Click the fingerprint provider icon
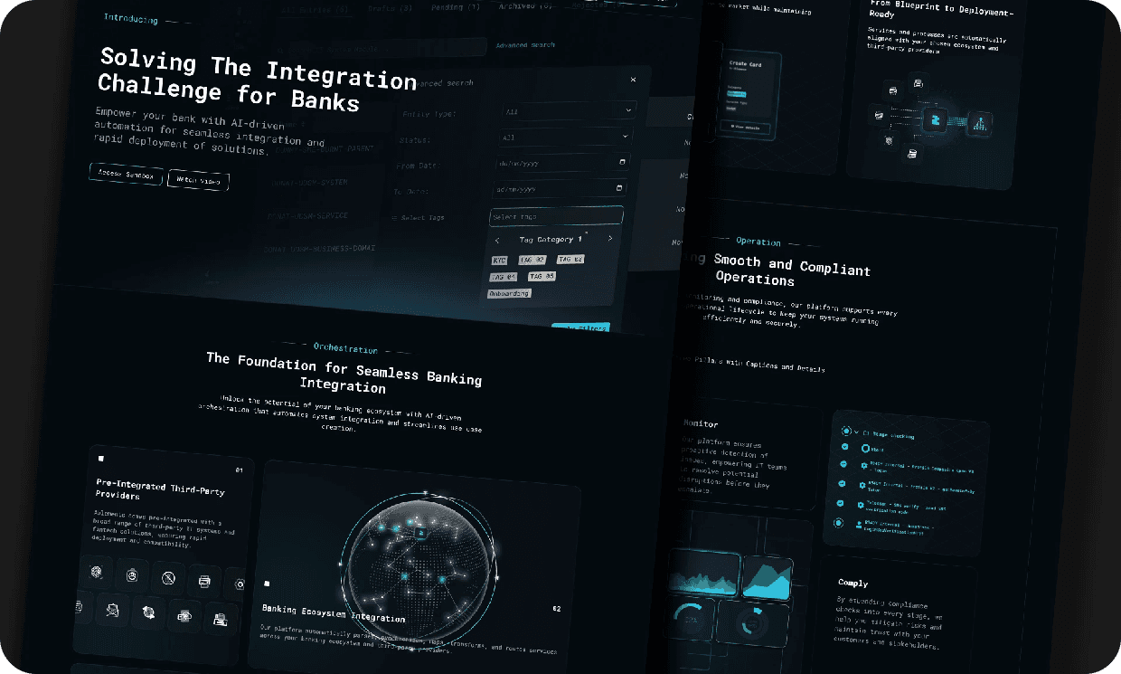 click(97, 571)
